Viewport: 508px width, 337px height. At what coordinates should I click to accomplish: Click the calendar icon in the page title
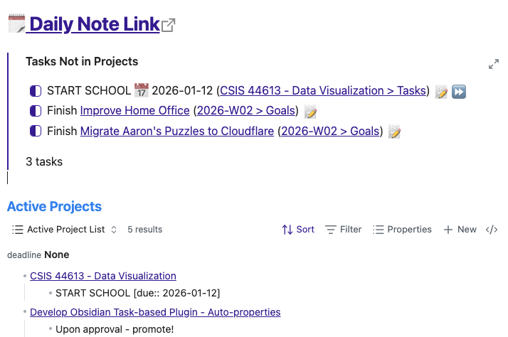[16, 24]
